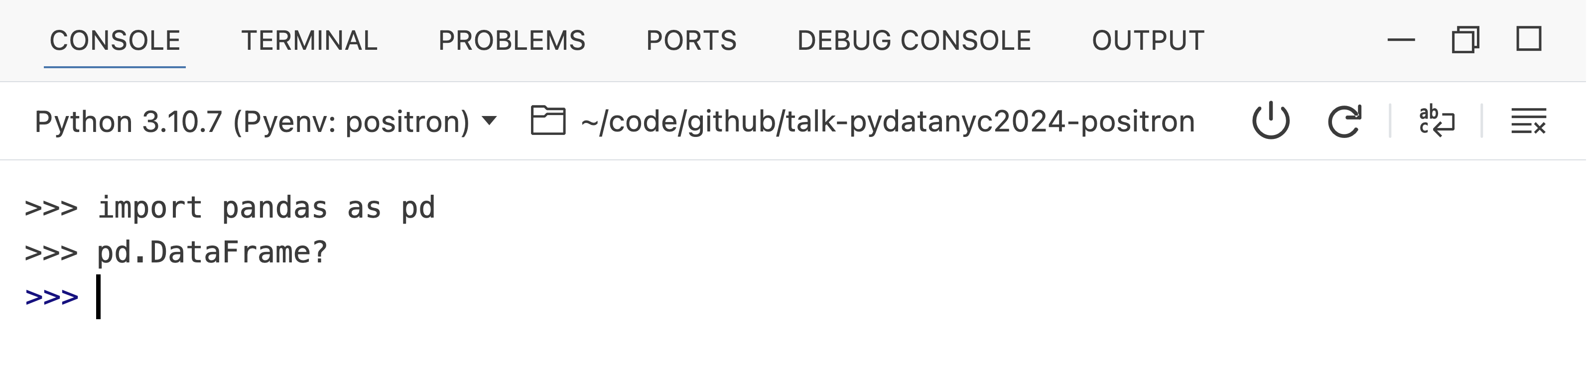Select the DEBUG CONSOLE tab

pyautogui.click(x=914, y=41)
